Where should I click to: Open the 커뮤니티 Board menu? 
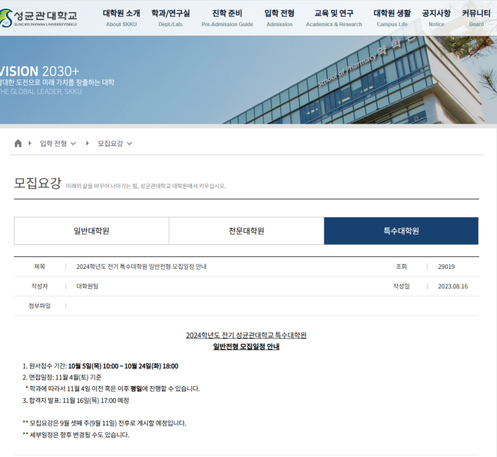[x=476, y=18]
